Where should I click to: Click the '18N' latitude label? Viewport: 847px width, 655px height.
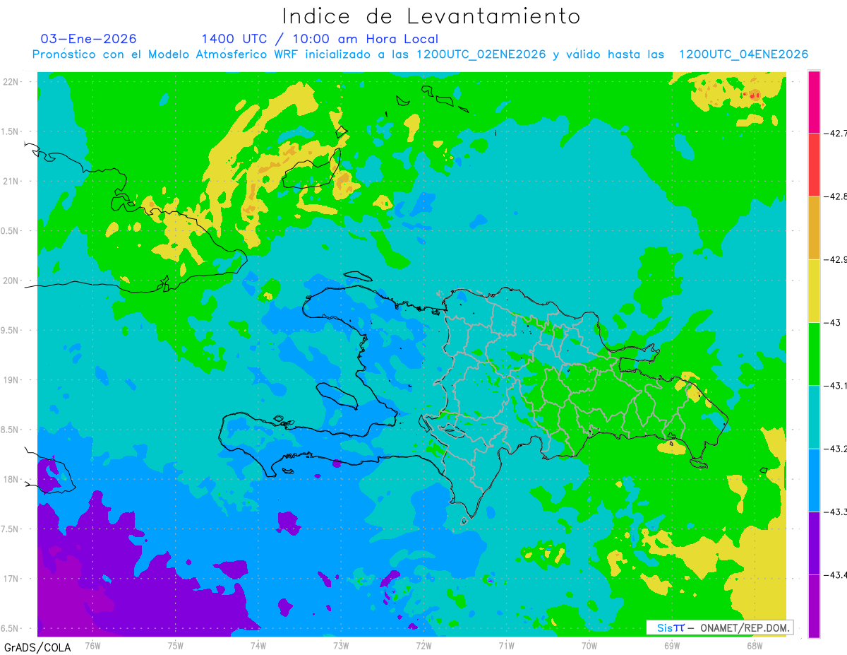11,479
